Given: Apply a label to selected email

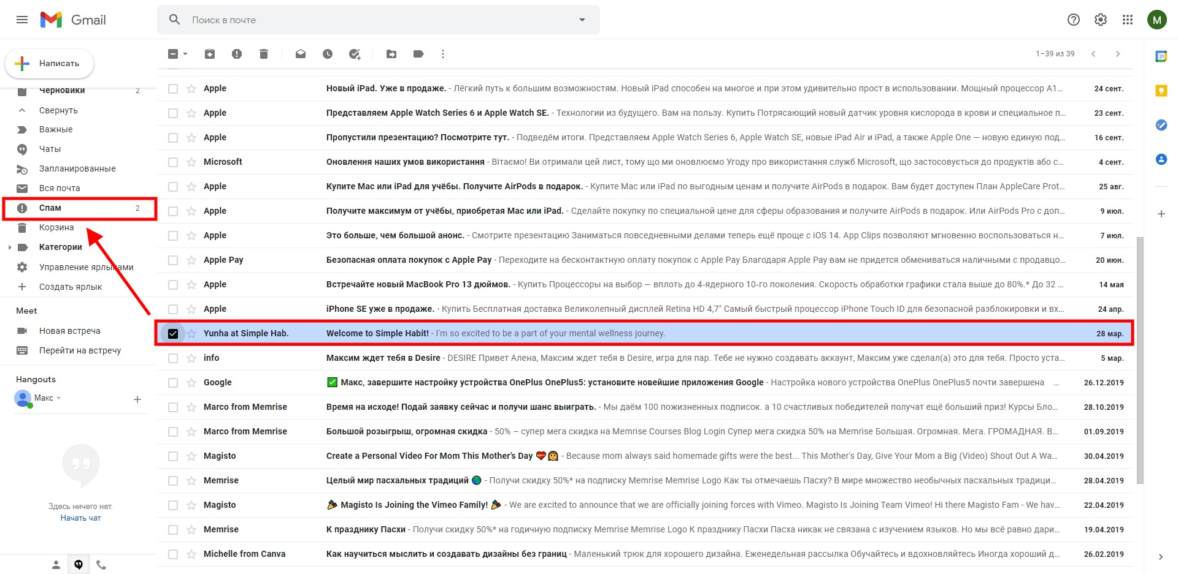Looking at the screenshot, I should pos(418,54).
